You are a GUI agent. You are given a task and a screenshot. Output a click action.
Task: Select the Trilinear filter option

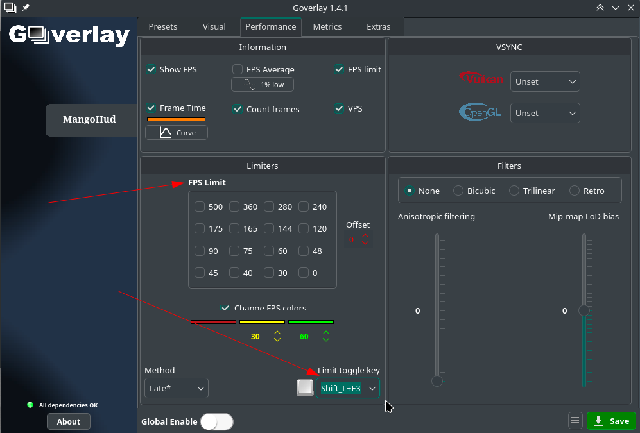(x=514, y=191)
